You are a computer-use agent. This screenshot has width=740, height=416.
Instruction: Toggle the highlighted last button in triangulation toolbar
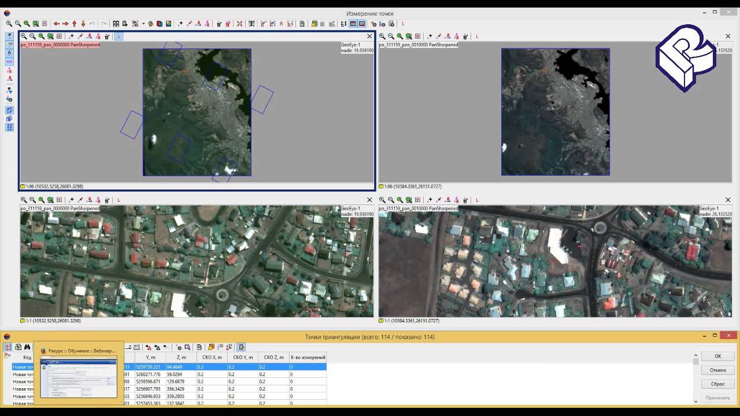coord(242,347)
